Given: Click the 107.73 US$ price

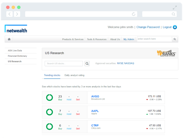Looking at the screenshot, I should (154, 111).
